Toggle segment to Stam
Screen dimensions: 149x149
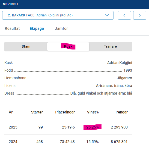(x=26, y=46)
